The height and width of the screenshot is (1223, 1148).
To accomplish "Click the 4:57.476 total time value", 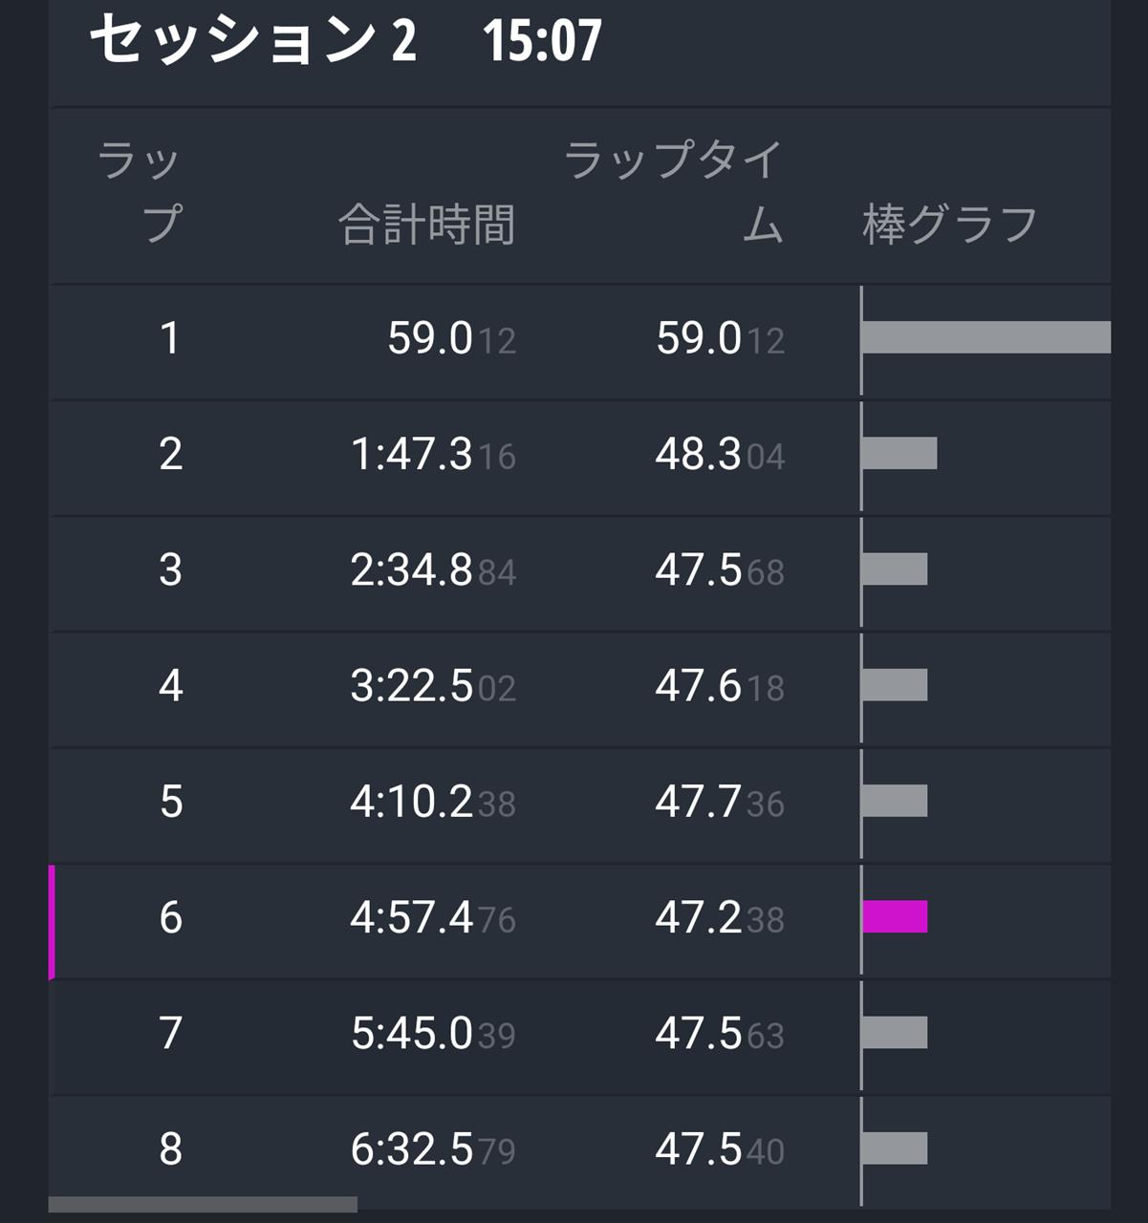I will pyautogui.click(x=433, y=918).
